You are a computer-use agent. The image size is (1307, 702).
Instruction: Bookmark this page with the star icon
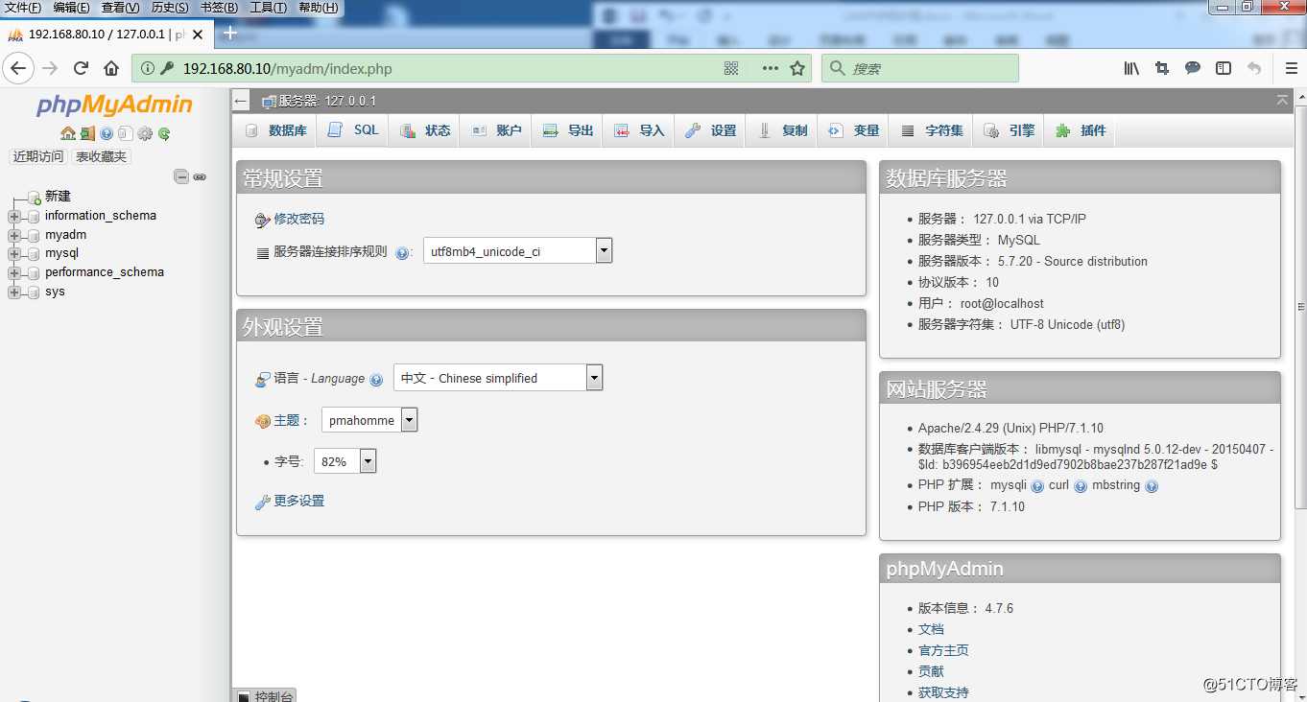797,68
